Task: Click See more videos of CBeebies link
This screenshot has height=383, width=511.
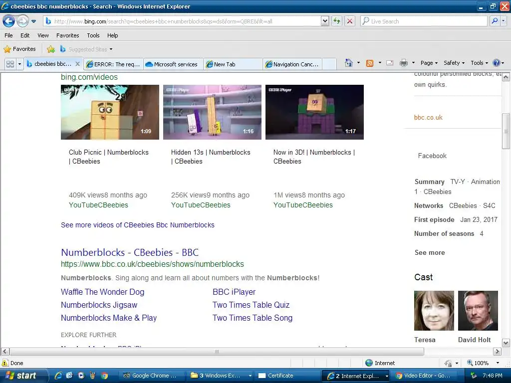Action: 138,225
